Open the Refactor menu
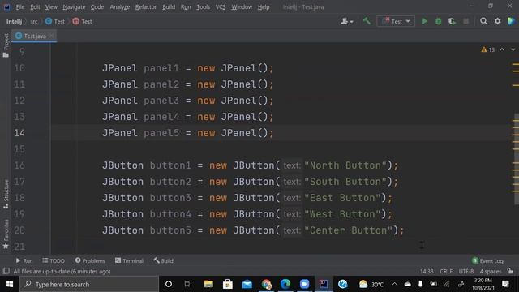Viewport: 519px width, 292px height. pyautogui.click(x=146, y=7)
